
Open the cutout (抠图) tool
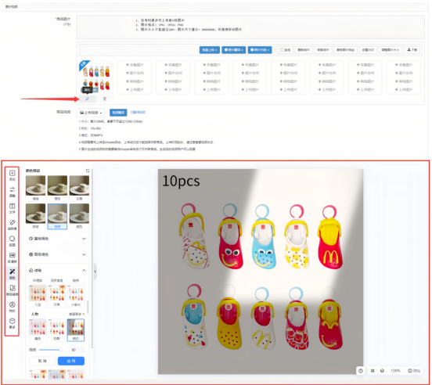12,241
